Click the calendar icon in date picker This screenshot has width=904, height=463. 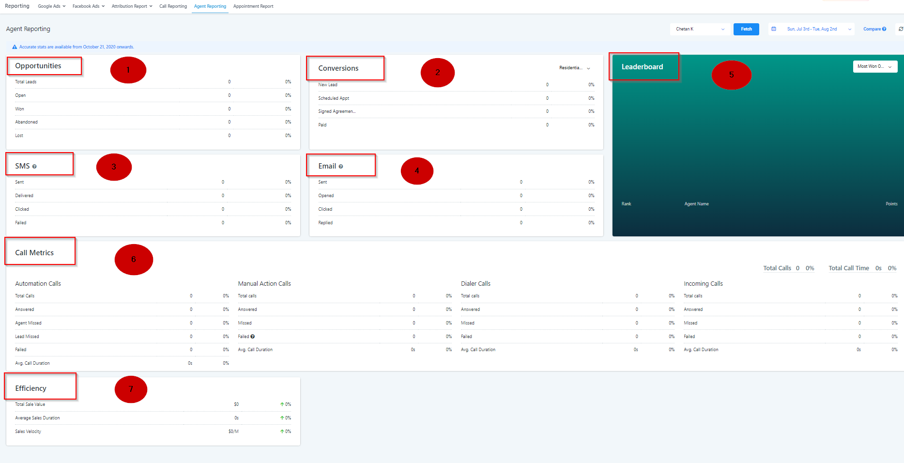point(774,29)
